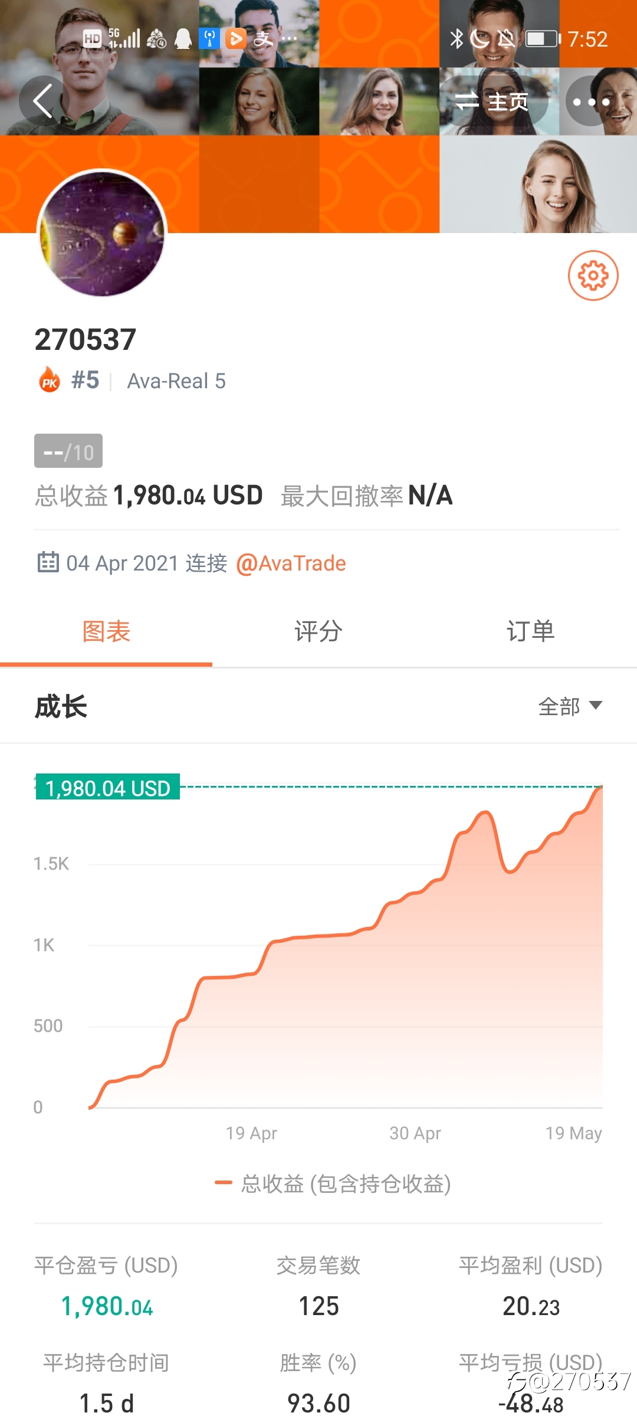This screenshot has height=1416, width=637.
Task: Tap the Bluetooth status icon
Action: coord(456,39)
